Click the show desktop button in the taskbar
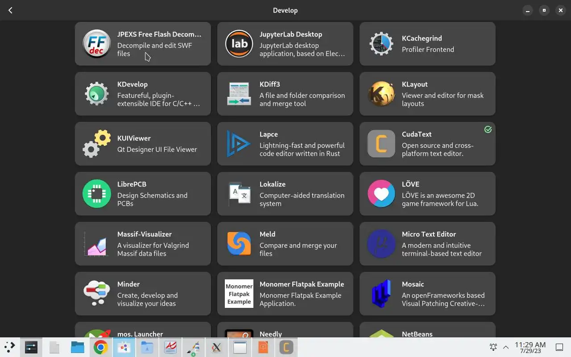 click(559, 347)
